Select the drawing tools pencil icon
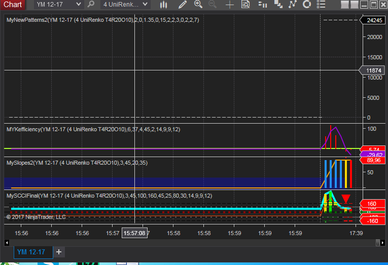Image resolution: width=388 pixels, height=265 pixels. tap(183, 5)
